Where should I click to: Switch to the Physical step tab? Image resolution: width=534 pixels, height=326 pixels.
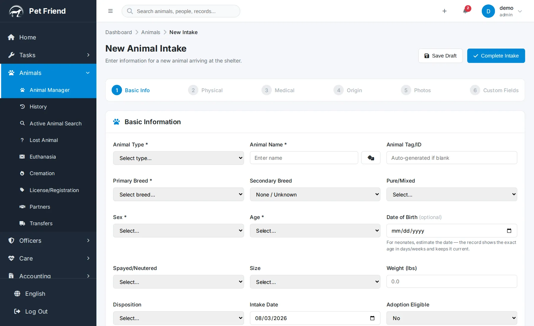pos(205,90)
